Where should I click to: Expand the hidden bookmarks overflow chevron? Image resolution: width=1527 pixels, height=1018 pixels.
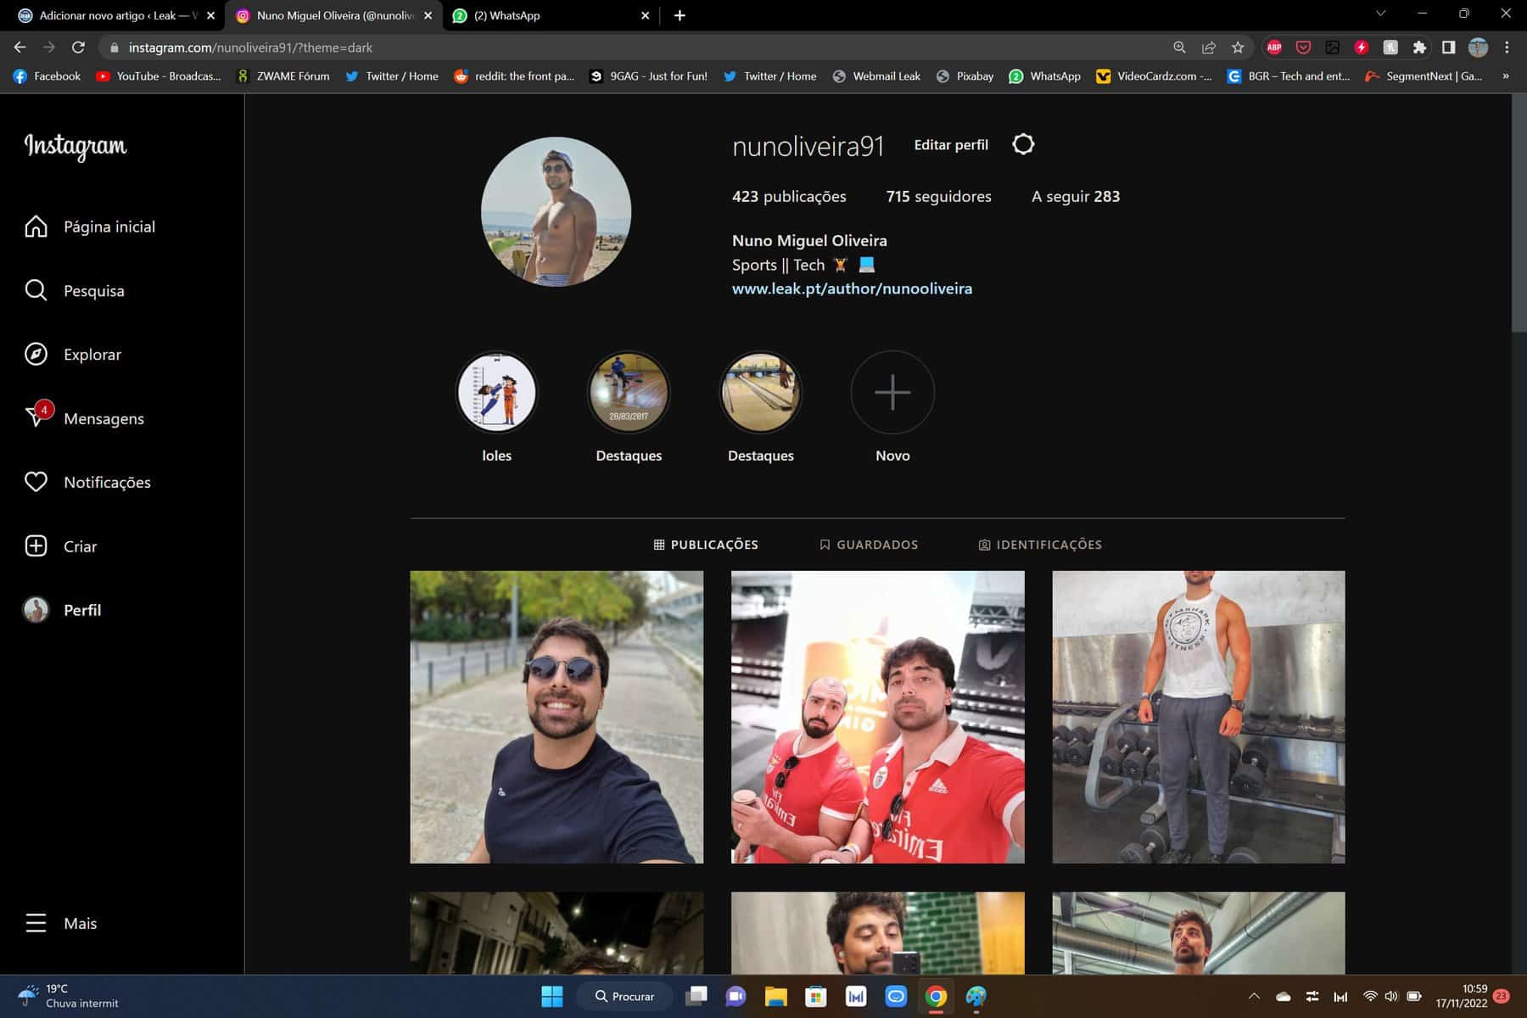[x=1506, y=76]
